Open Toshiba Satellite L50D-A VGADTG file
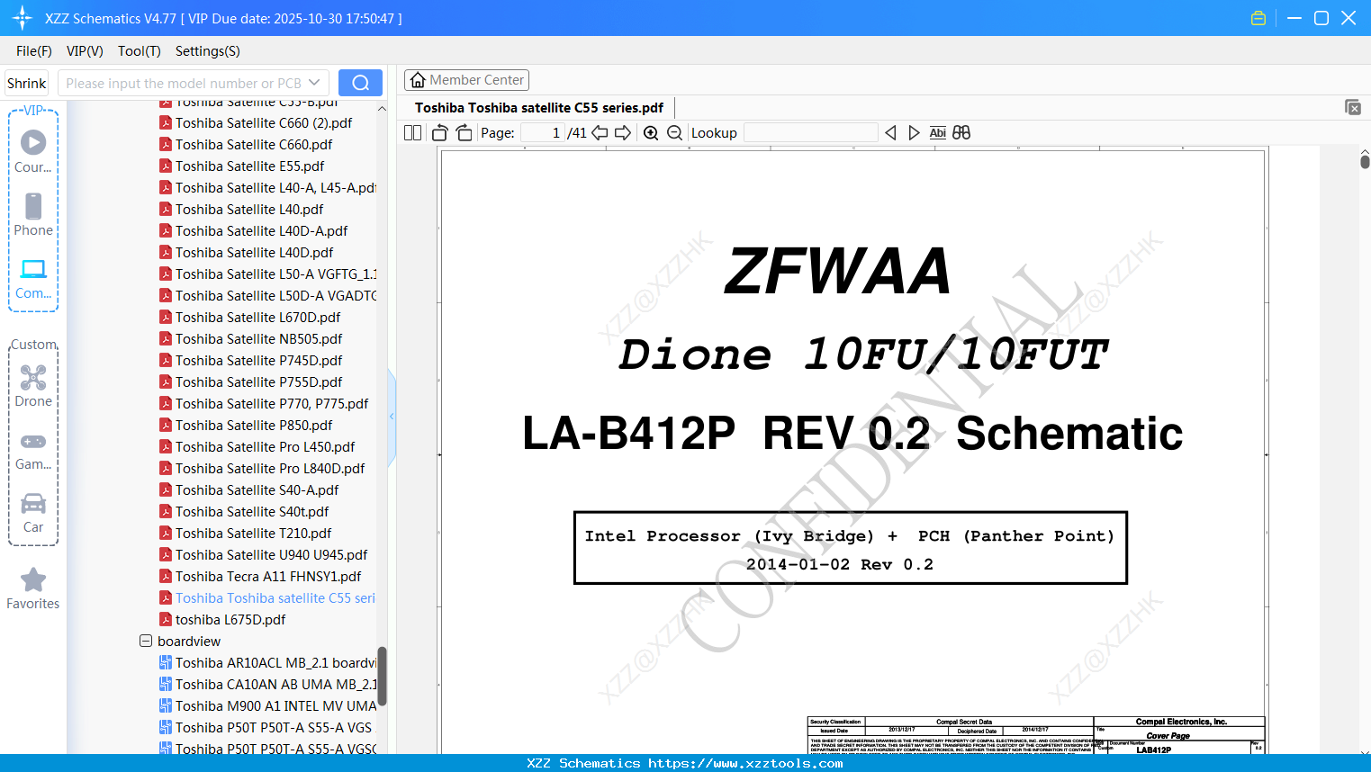 [267, 296]
